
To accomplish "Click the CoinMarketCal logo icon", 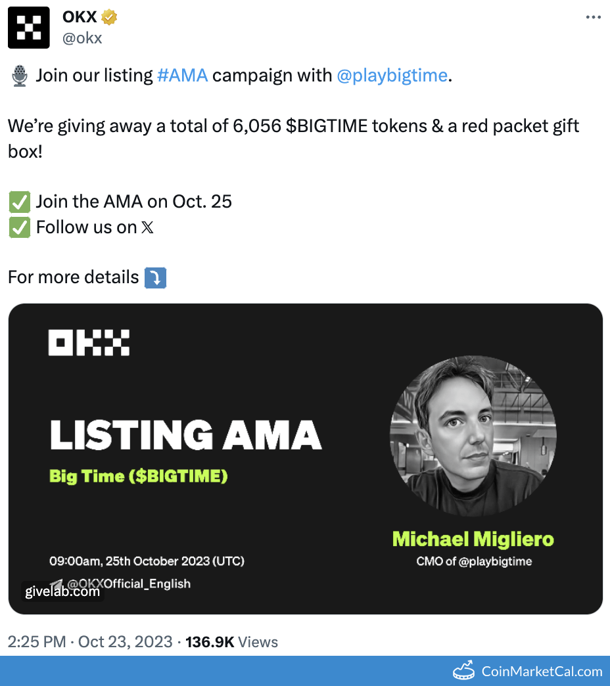I will [464, 672].
